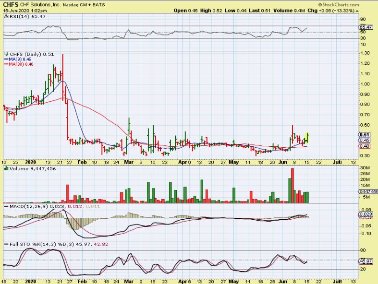378x284 pixels.
Task: Click the yellow-highlighted latest price bar
Action: [x=307, y=138]
